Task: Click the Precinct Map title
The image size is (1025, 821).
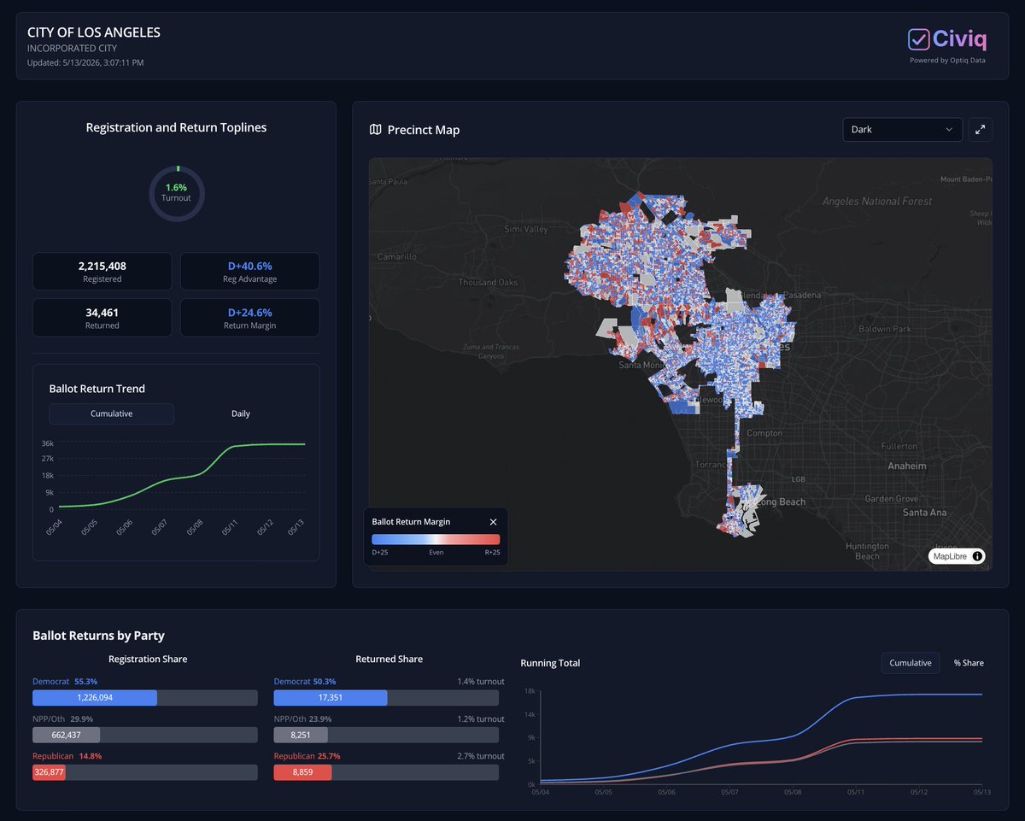Action: point(424,130)
